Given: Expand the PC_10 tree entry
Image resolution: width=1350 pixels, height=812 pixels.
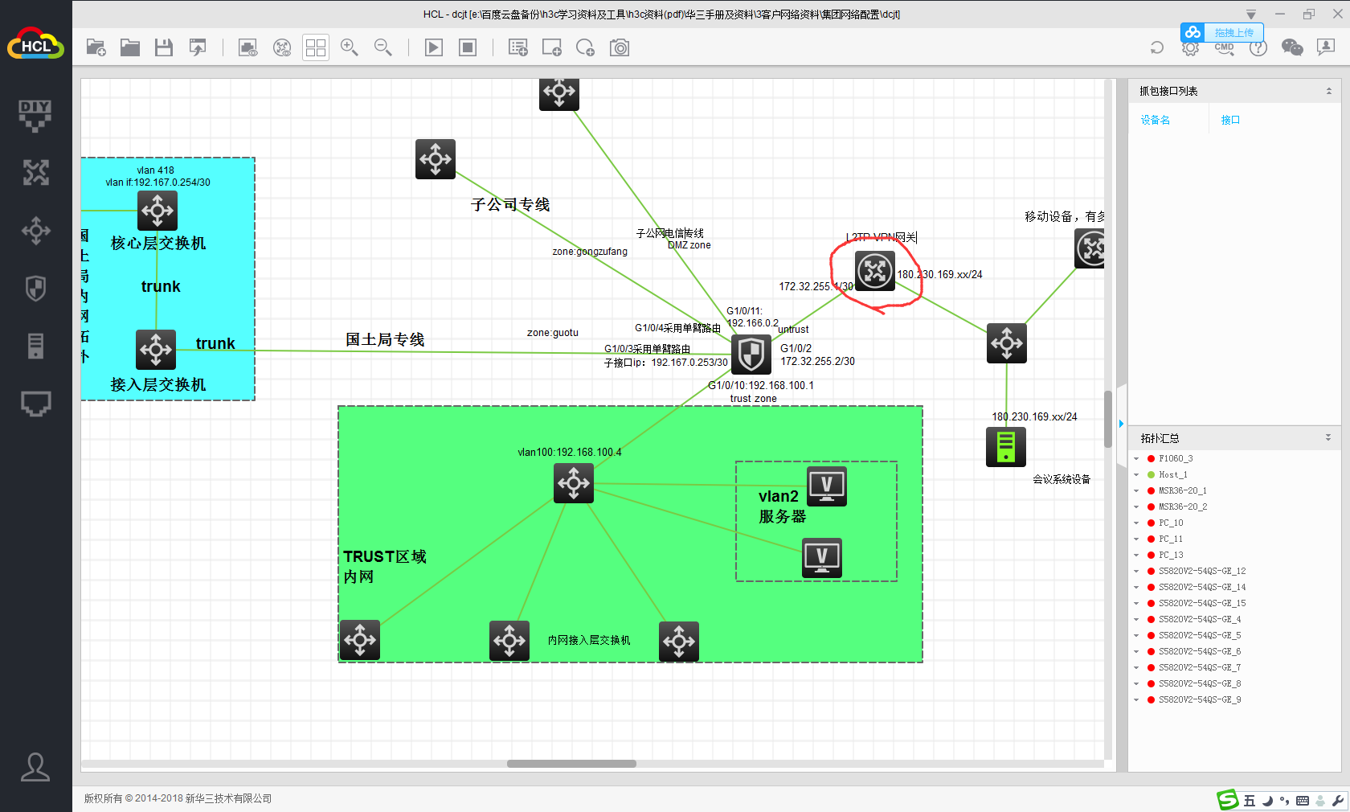Looking at the screenshot, I should 1136,523.
